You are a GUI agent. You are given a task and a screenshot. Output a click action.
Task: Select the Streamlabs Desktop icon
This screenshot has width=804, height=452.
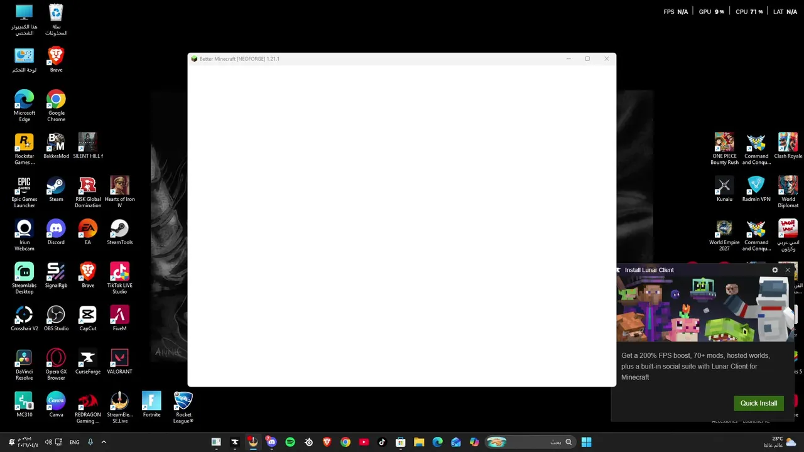click(x=24, y=278)
